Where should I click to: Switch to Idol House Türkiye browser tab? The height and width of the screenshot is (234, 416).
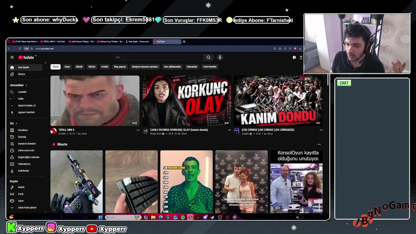click(x=81, y=42)
